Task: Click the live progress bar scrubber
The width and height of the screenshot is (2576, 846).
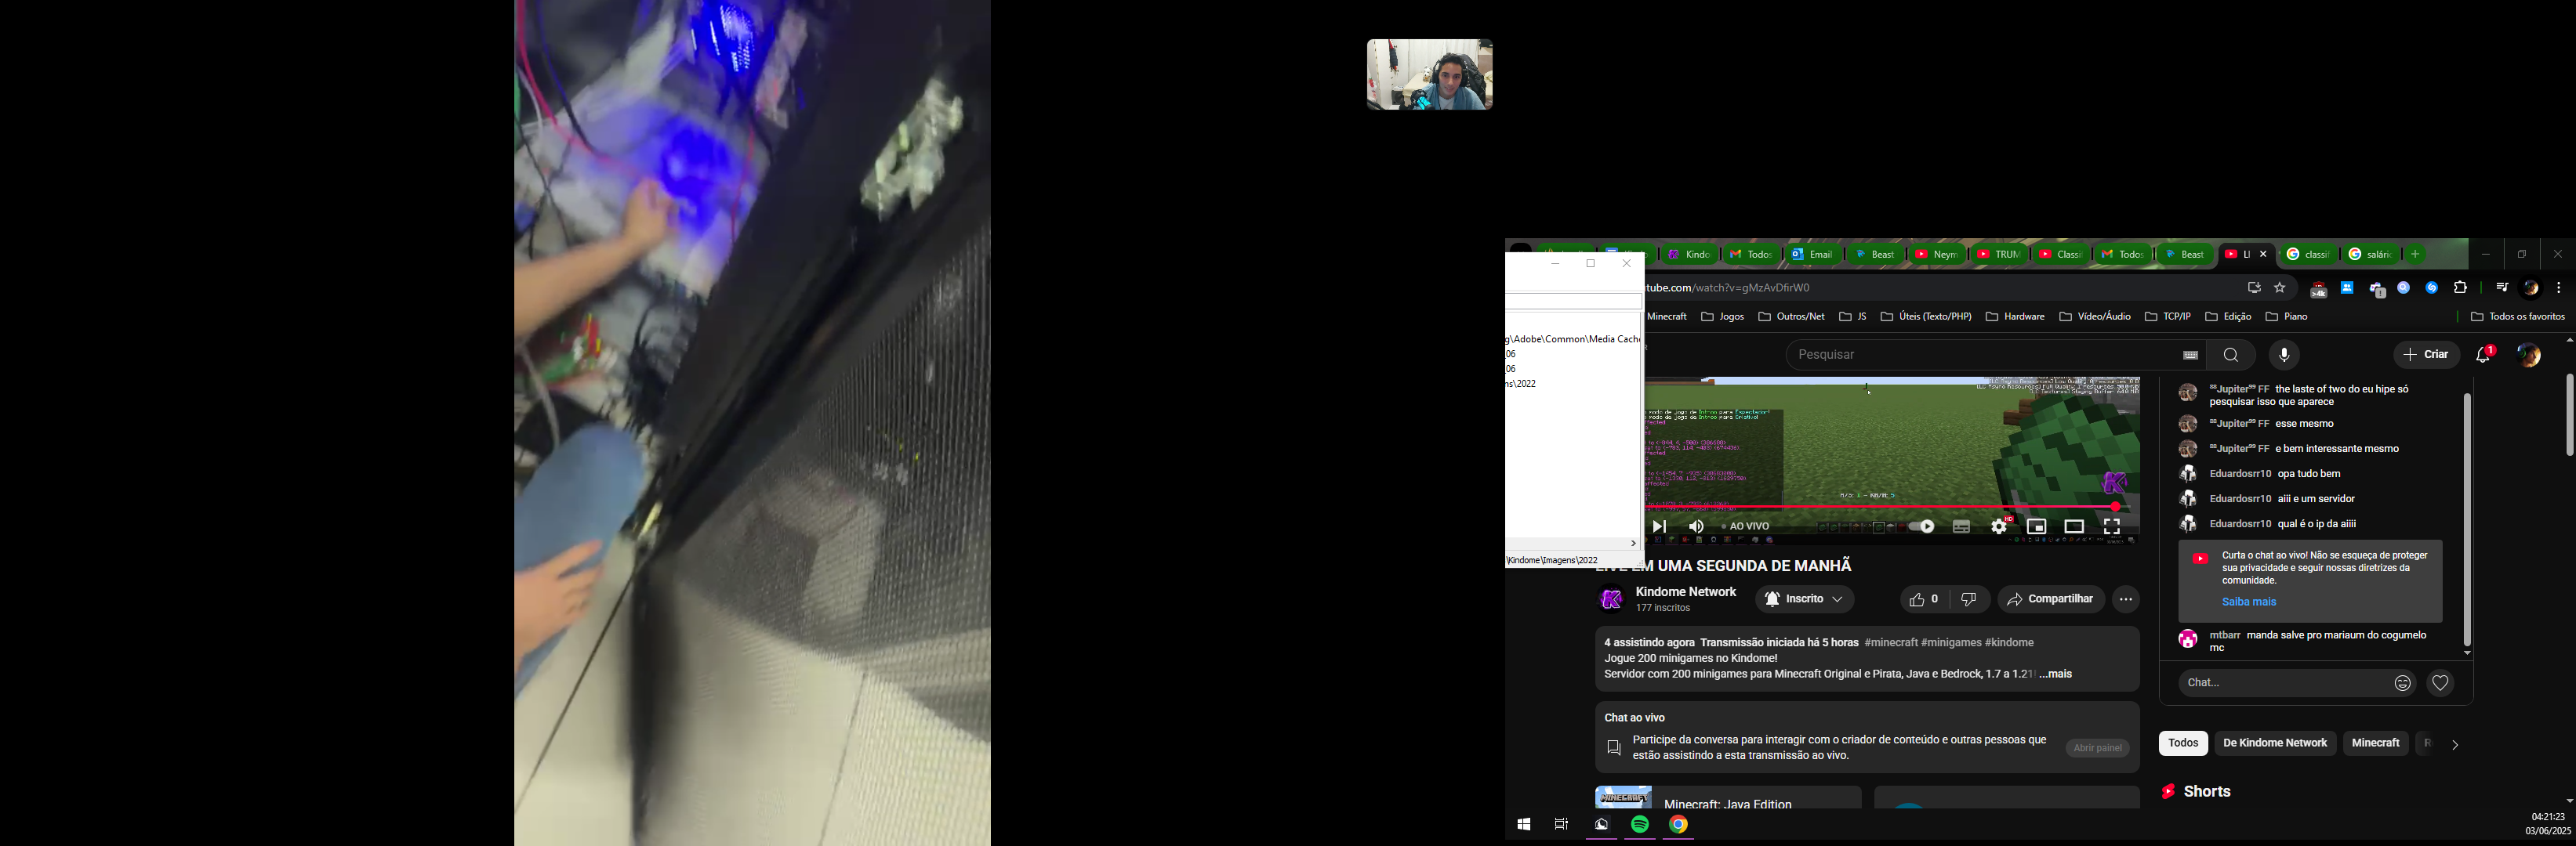Action: point(2116,508)
